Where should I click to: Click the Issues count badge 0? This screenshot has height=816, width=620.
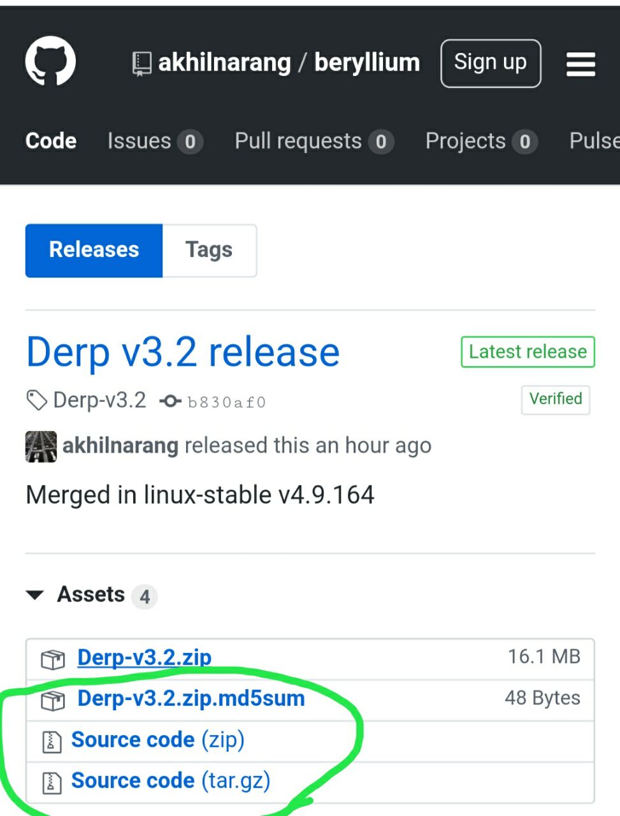(190, 142)
